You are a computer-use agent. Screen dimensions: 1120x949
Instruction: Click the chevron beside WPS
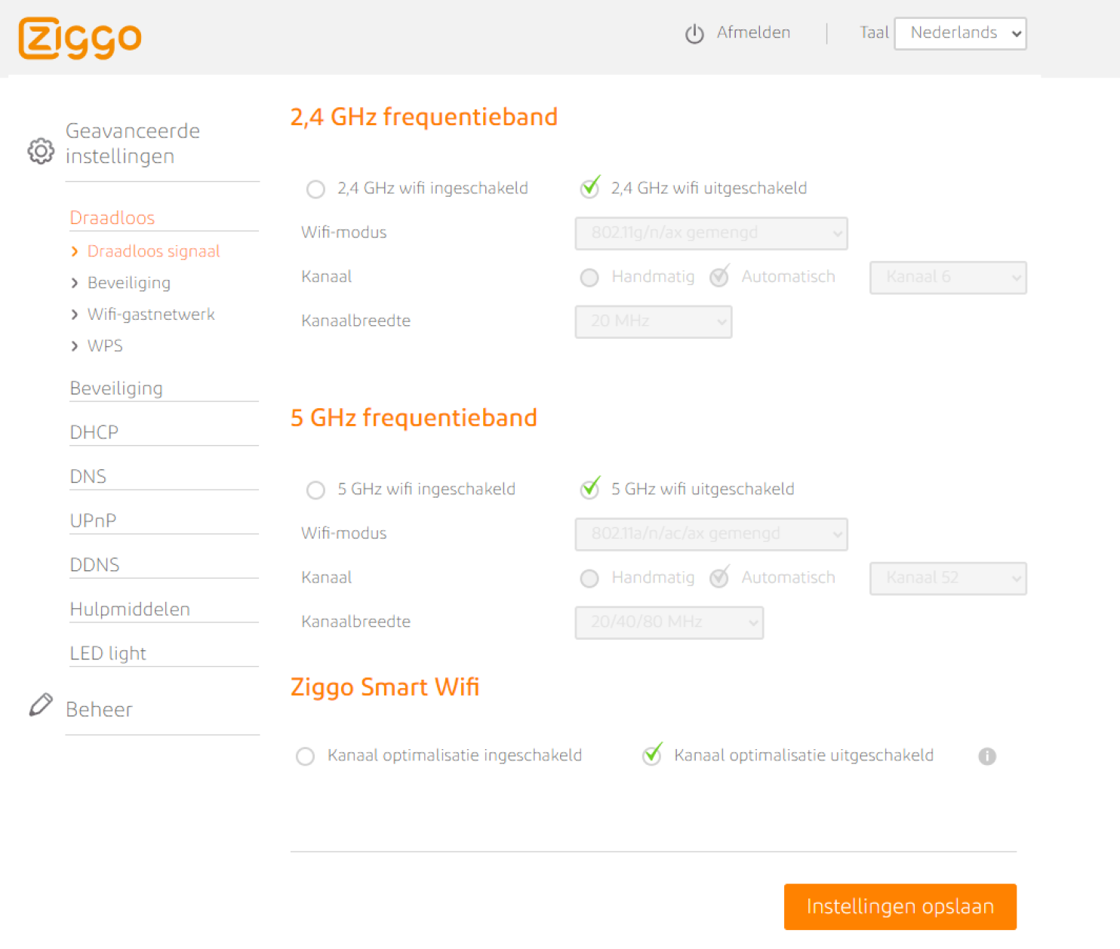[74, 346]
